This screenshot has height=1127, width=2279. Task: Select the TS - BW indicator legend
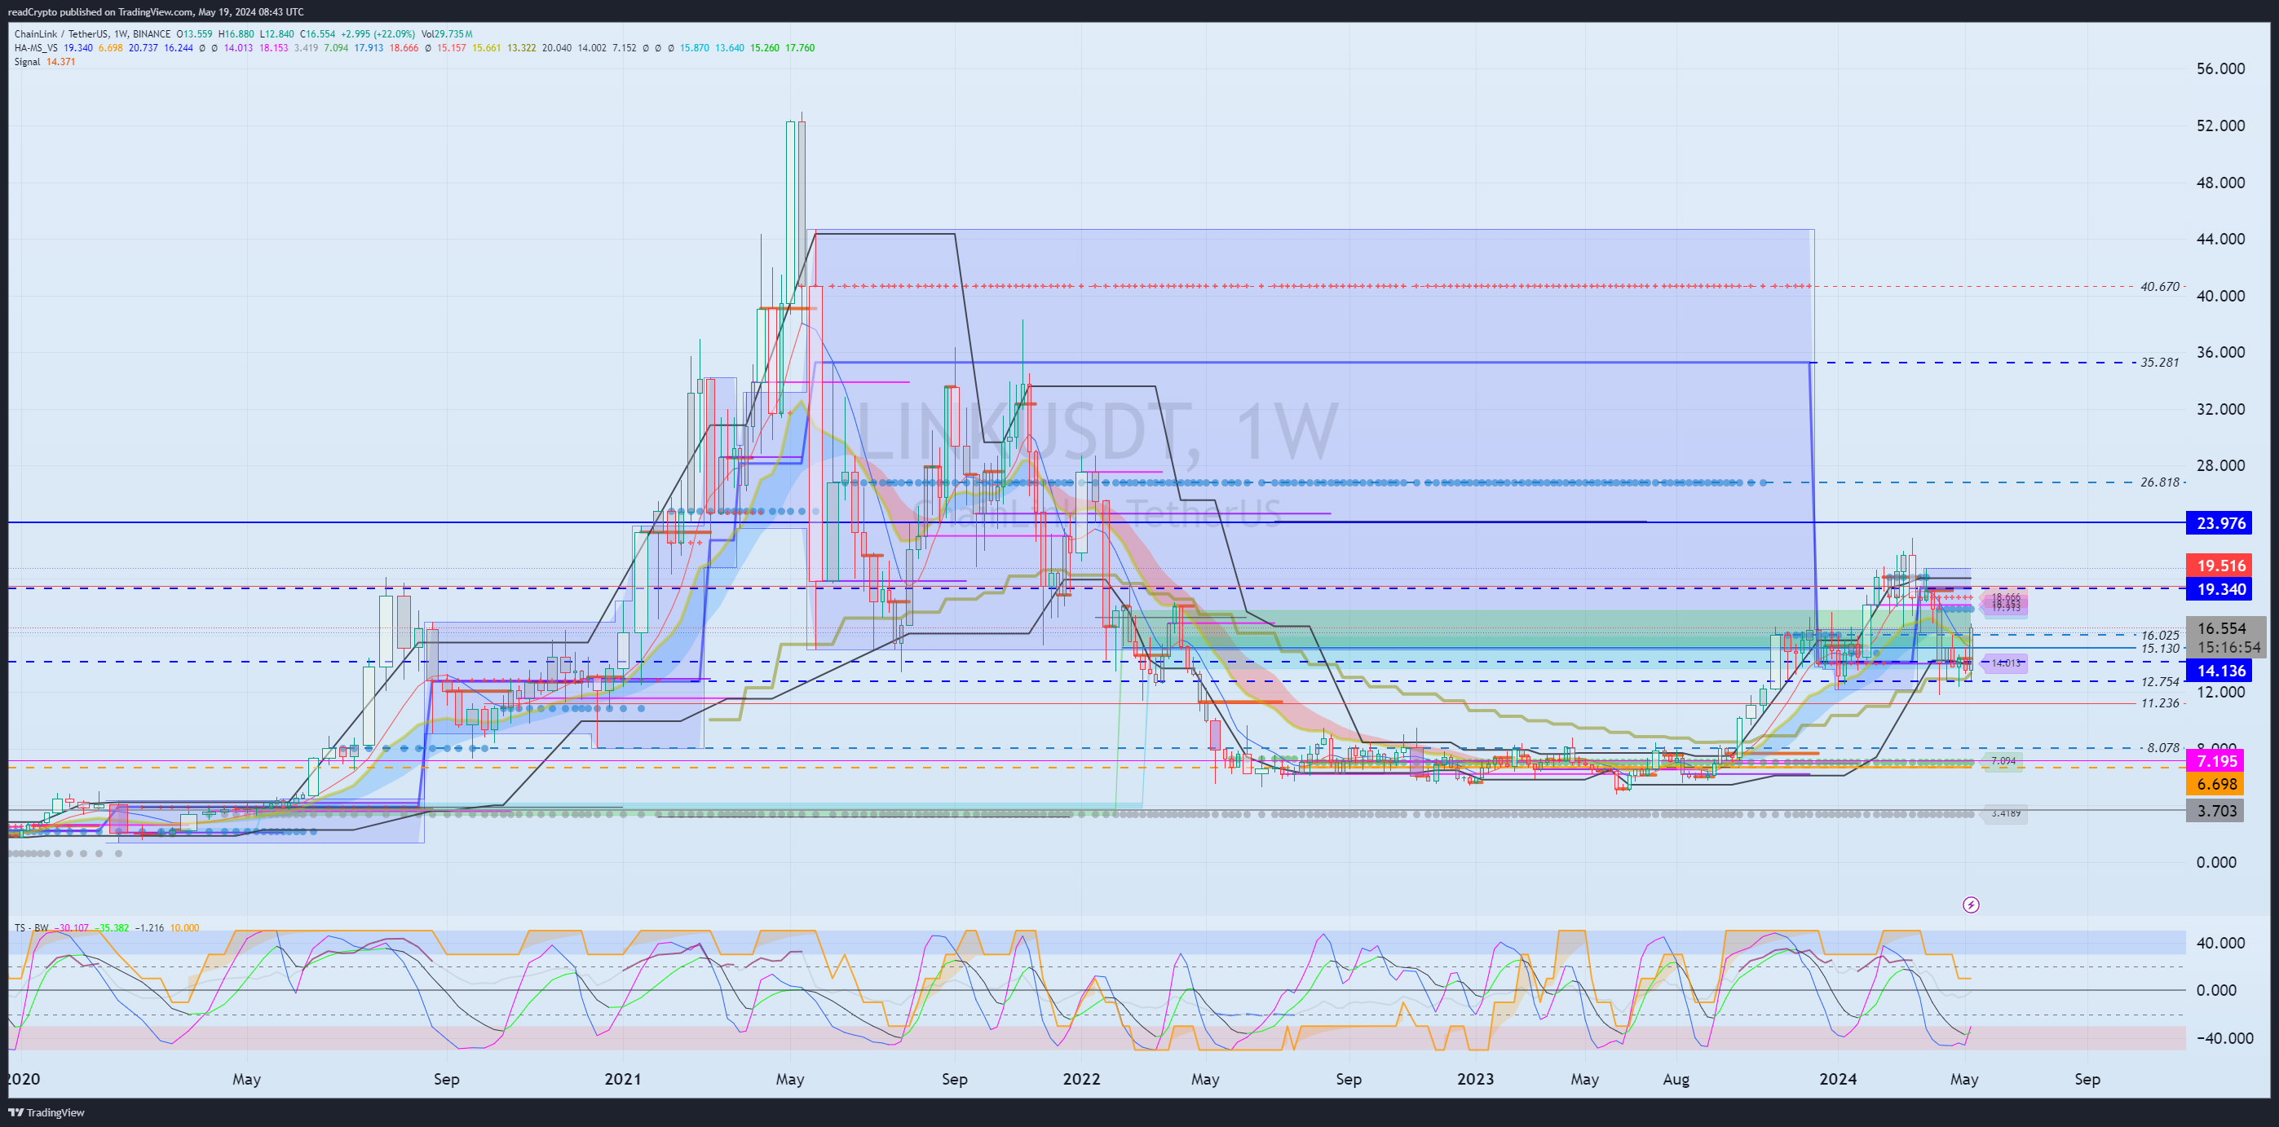(31, 927)
